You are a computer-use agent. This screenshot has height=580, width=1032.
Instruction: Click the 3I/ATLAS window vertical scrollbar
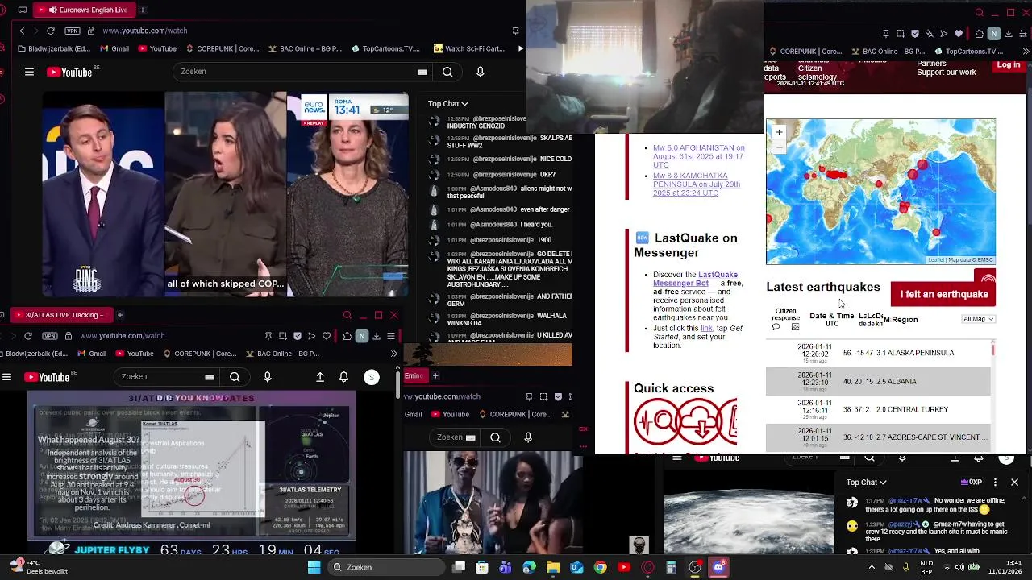397,385
